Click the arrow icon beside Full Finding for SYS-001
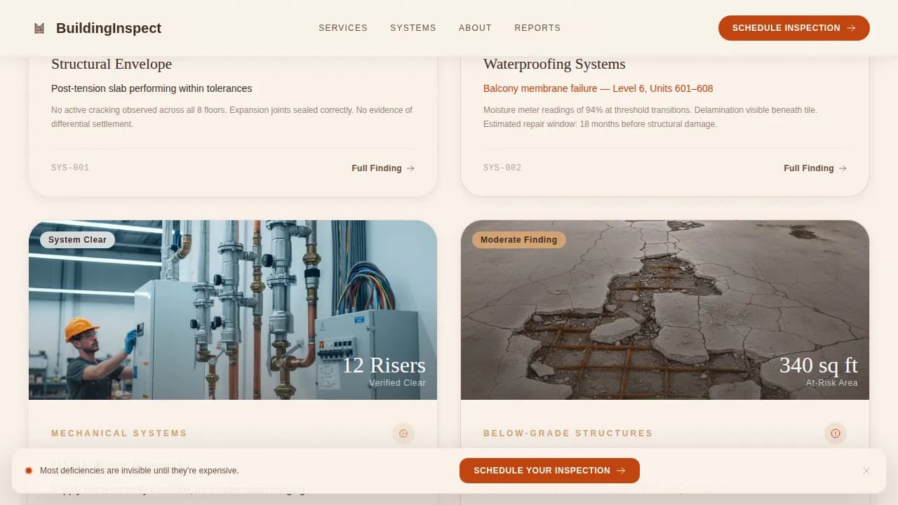The width and height of the screenshot is (898, 505). click(x=411, y=168)
